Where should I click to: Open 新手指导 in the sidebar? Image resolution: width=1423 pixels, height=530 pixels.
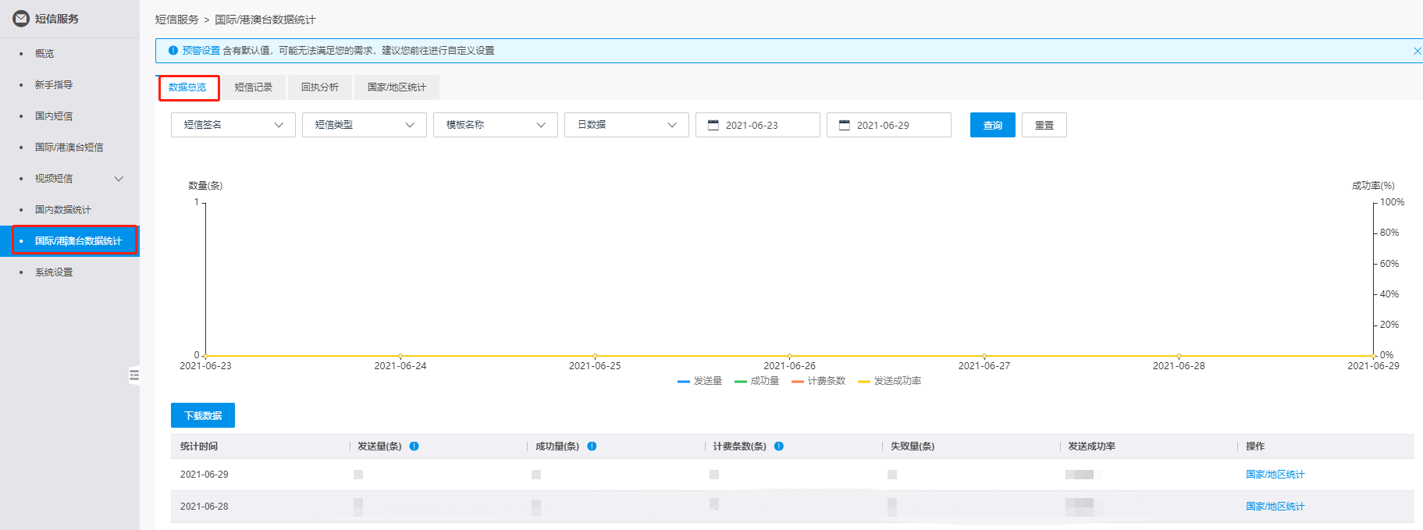54,85
